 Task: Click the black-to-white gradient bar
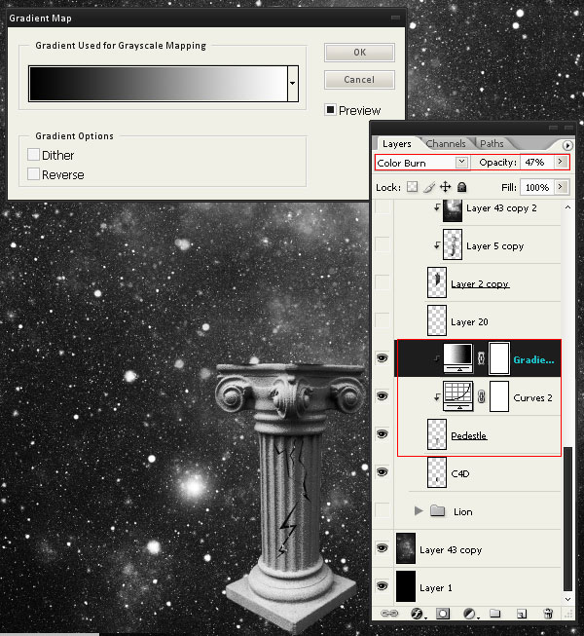coord(158,84)
